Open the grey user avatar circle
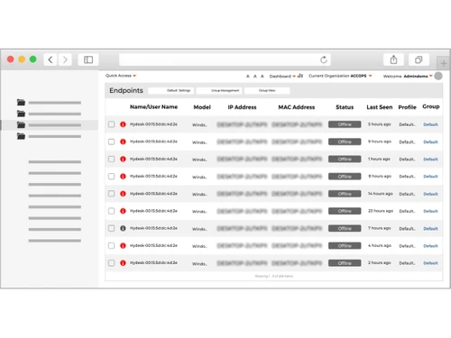Screen dimensions: 451x338 pos(438,76)
